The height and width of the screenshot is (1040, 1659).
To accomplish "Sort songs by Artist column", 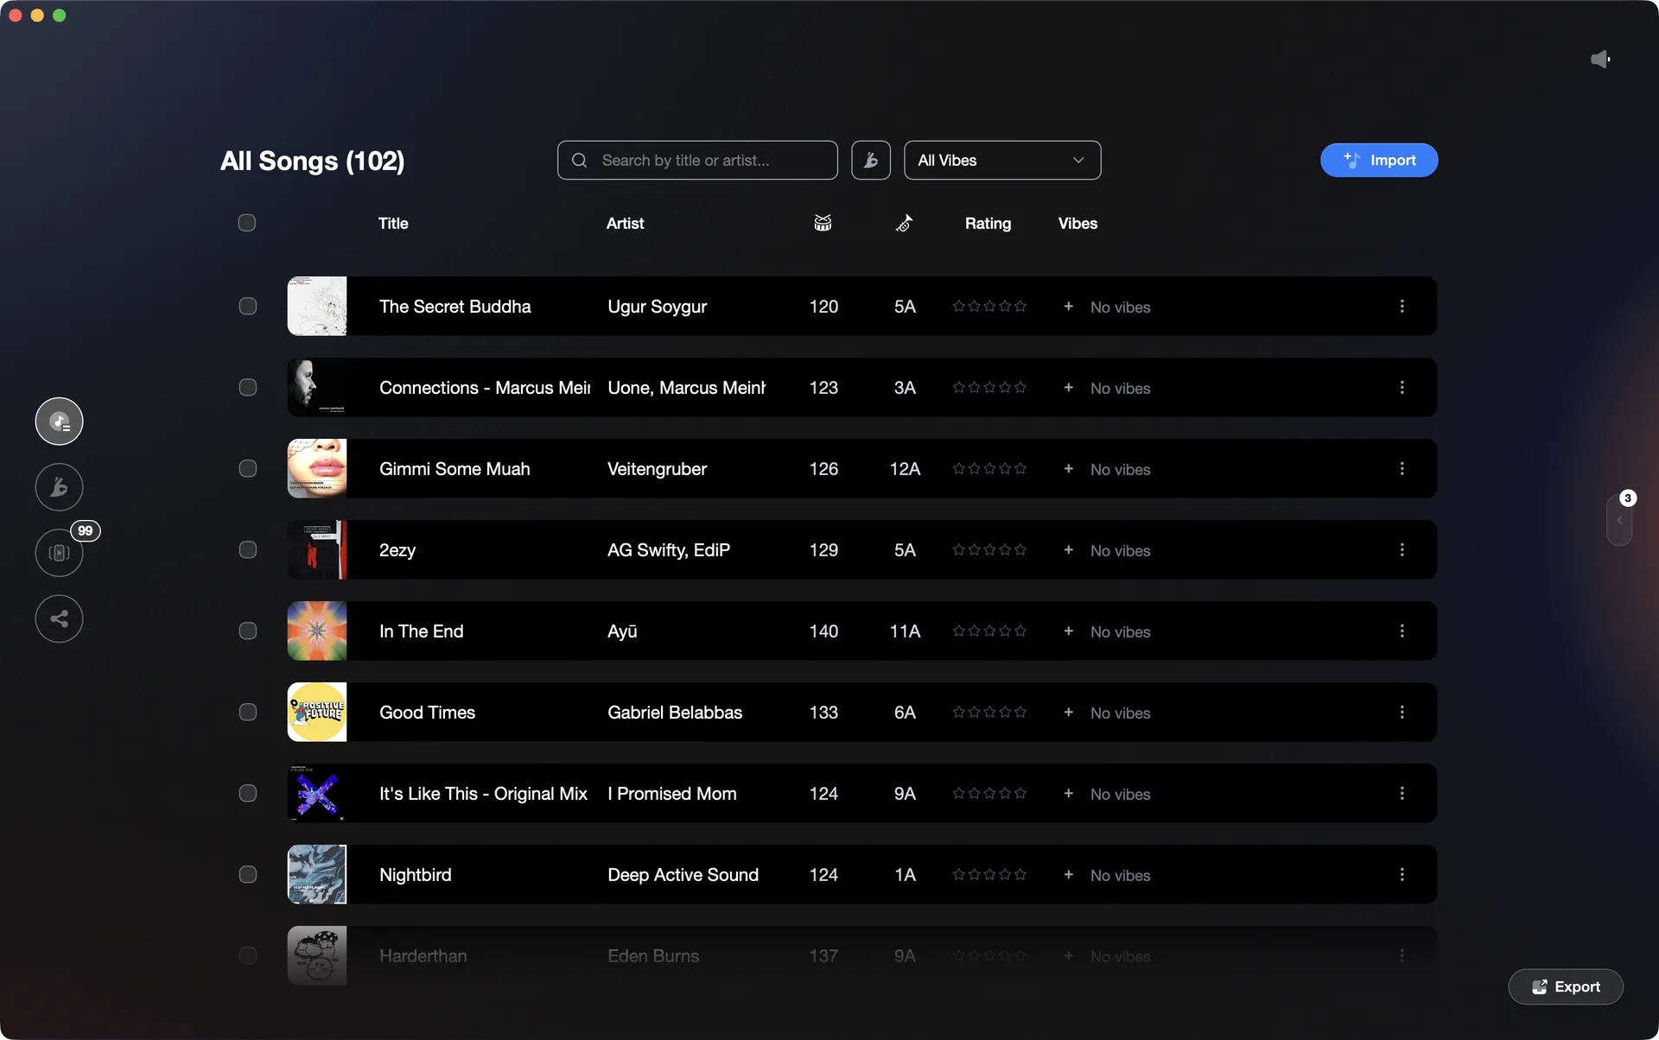I will tap(625, 223).
